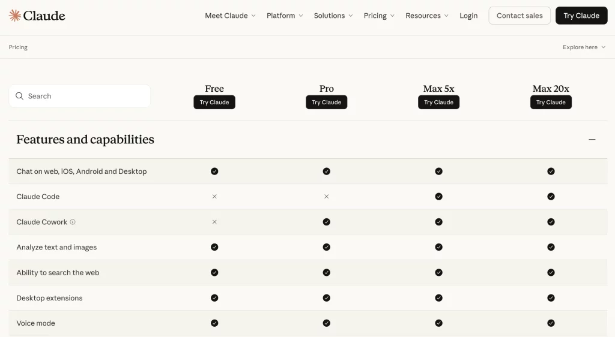Open the Solutions navigation menu
The height and width of the screenshot is (337, 615).
[333, 16]
